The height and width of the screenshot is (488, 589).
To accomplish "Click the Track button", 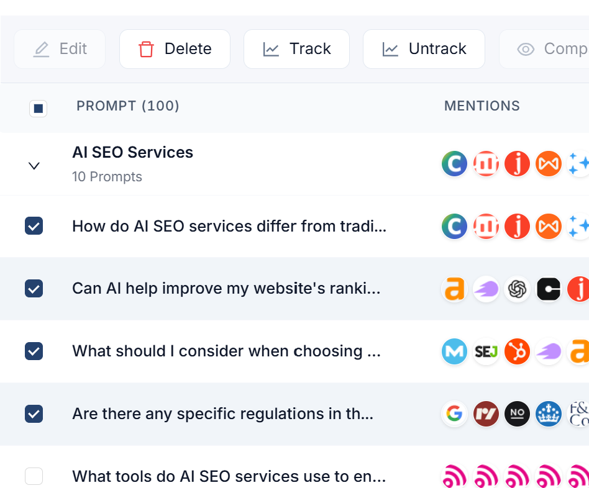I will [x=297, y=49].
